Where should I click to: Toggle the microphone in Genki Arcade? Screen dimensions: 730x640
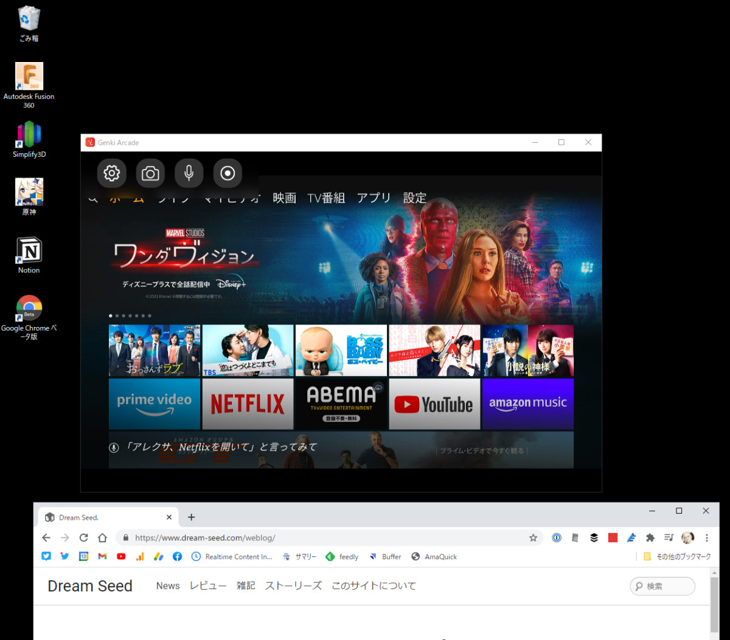[x=189, y=174]
